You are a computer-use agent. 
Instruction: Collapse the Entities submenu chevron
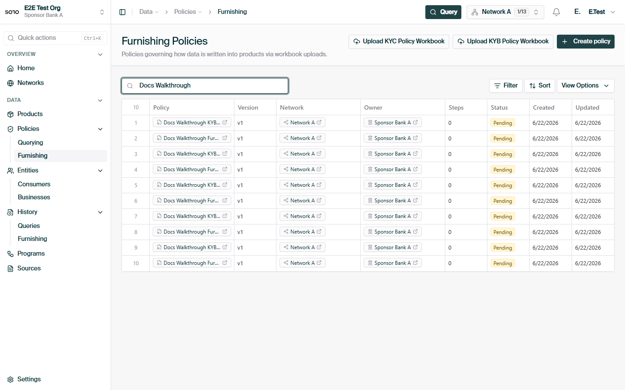(x=100, y=171)
